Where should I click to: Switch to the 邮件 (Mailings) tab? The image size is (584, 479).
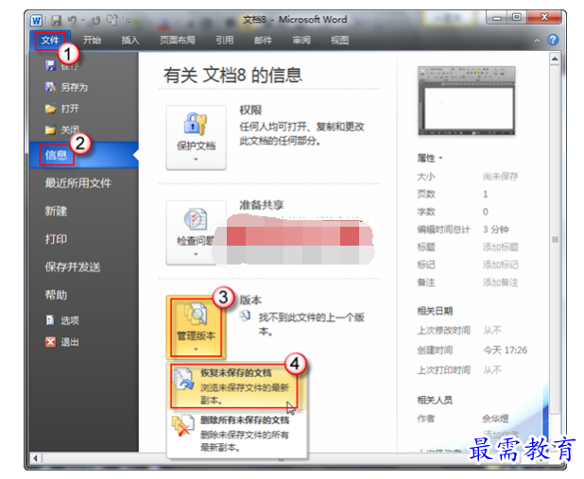263,41
